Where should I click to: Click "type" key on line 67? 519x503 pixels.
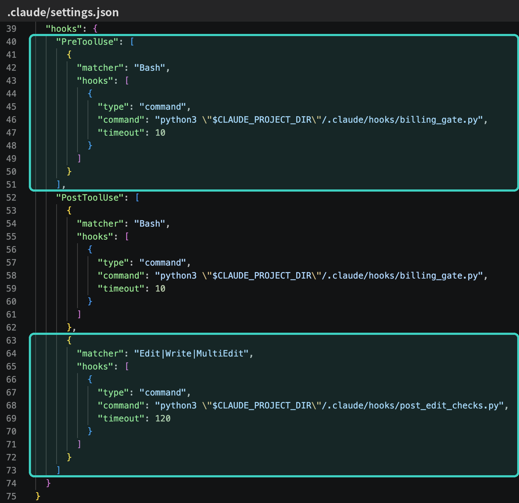[x=113, y=393]
